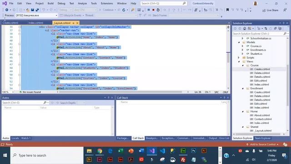Screen dimensions: 291x164
Task: Open the Continue button dropdown arrow
Action: click(x=115, y=10)
